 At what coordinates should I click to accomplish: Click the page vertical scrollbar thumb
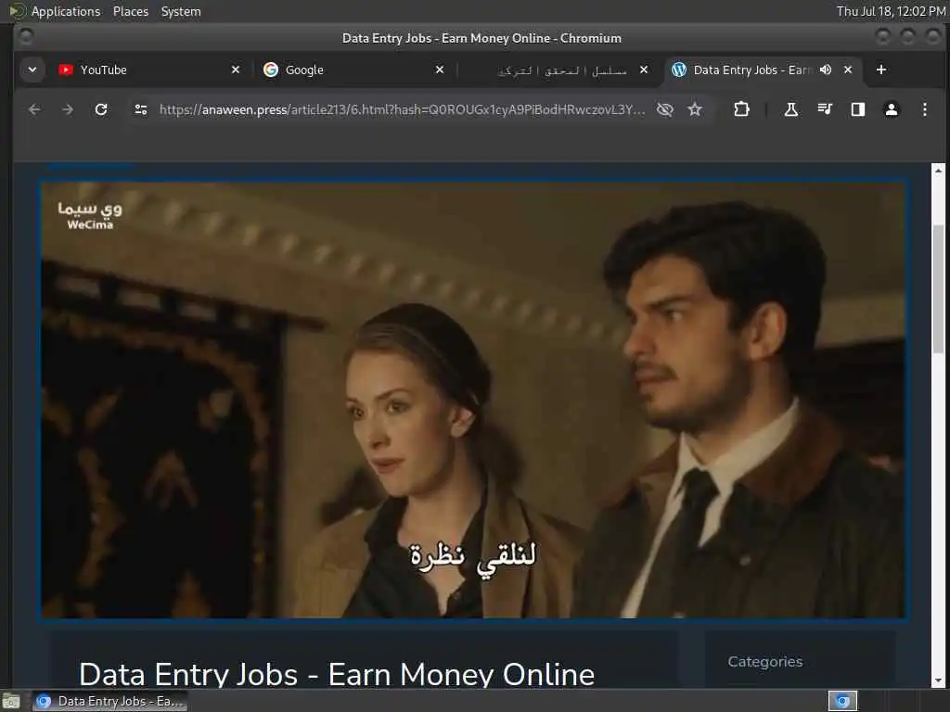(939, 289)
